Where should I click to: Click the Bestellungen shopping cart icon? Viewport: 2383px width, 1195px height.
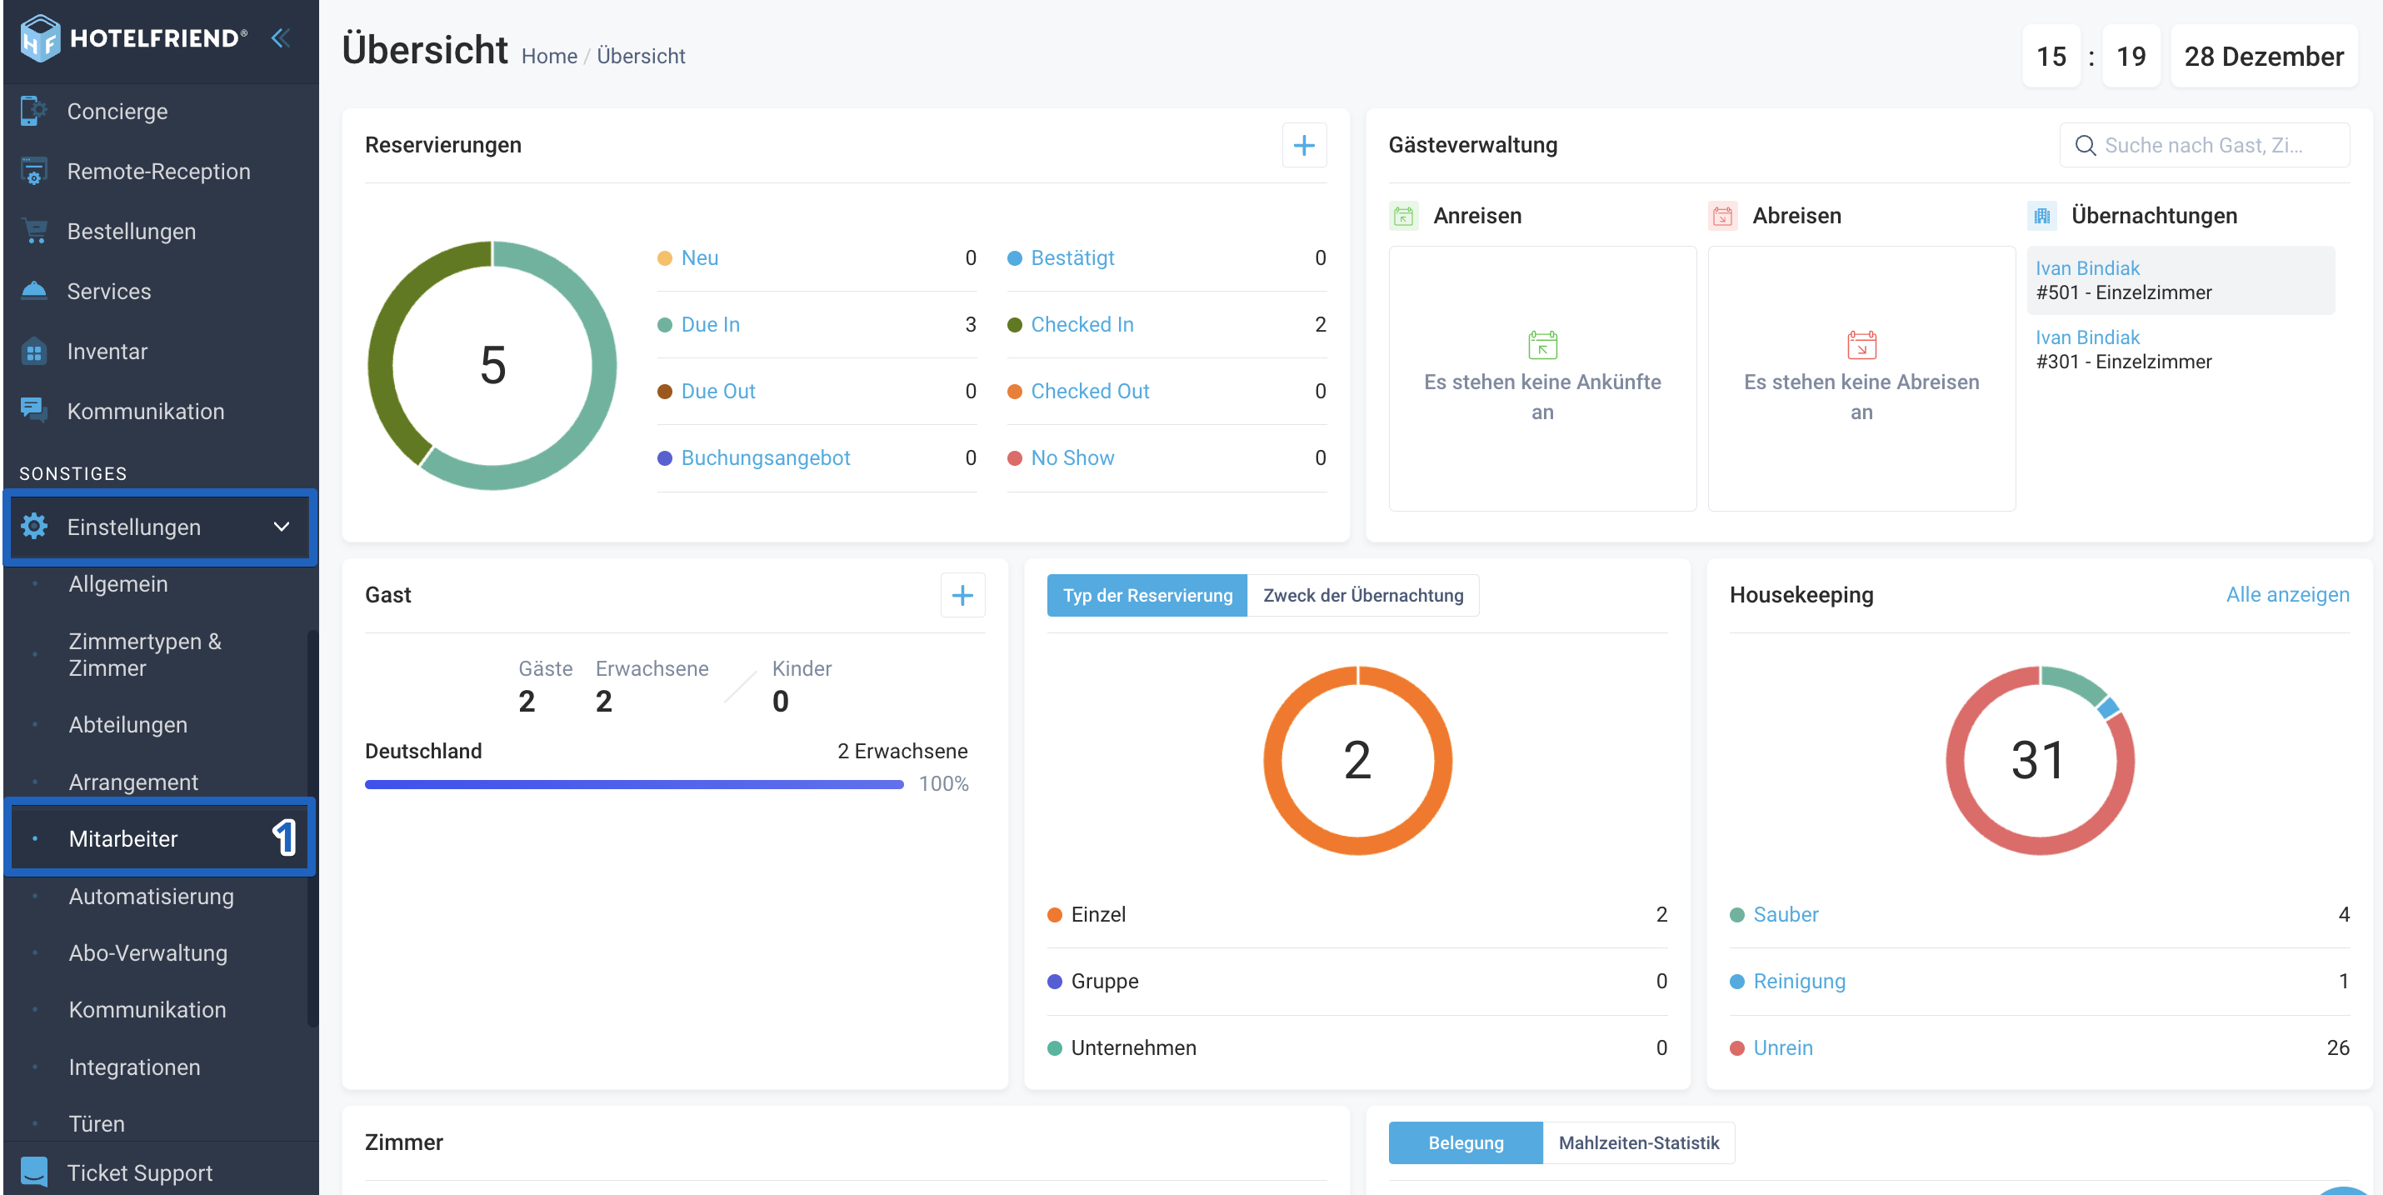click(x=33, y=231)
